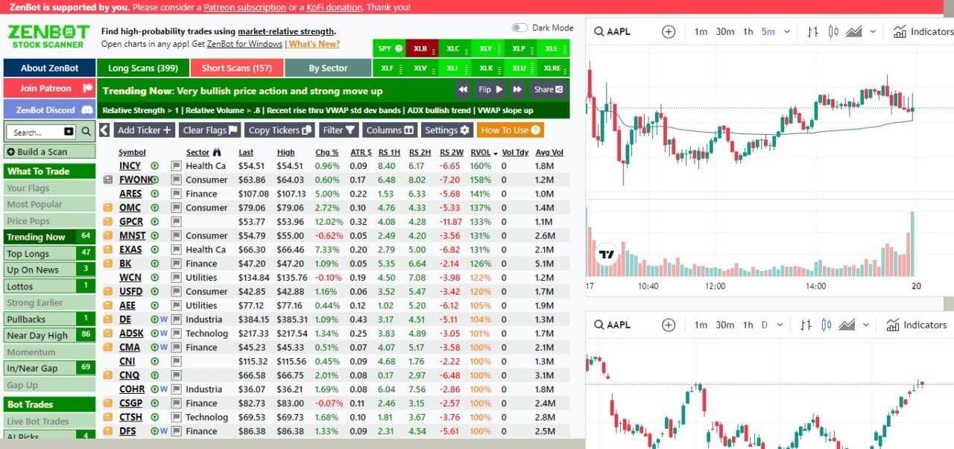Image resolution: width=954 pixels, height=449 pixels.
Task: Click the orange note icon beside MNST
Action: pos(108,236)
